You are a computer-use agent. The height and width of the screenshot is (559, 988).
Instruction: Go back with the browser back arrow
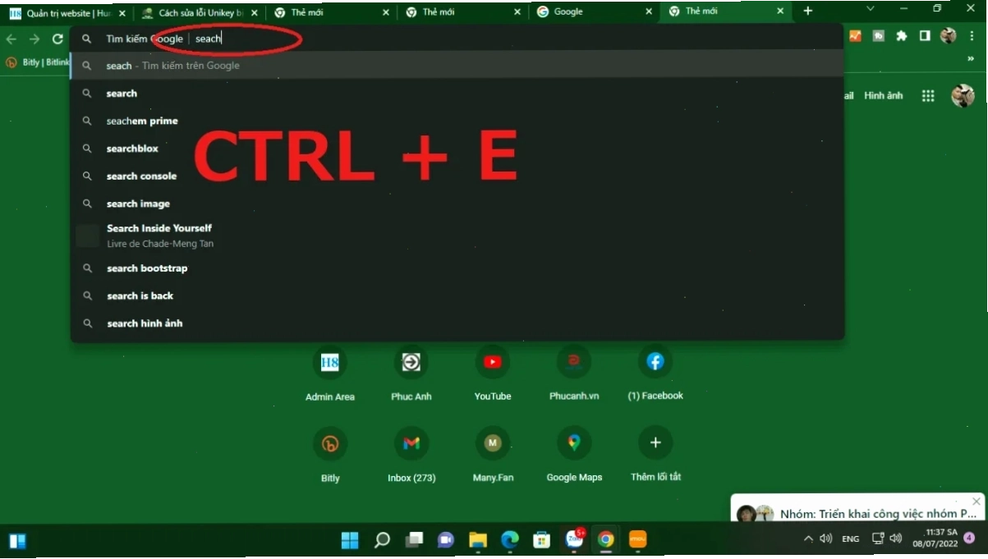point(11,39)
